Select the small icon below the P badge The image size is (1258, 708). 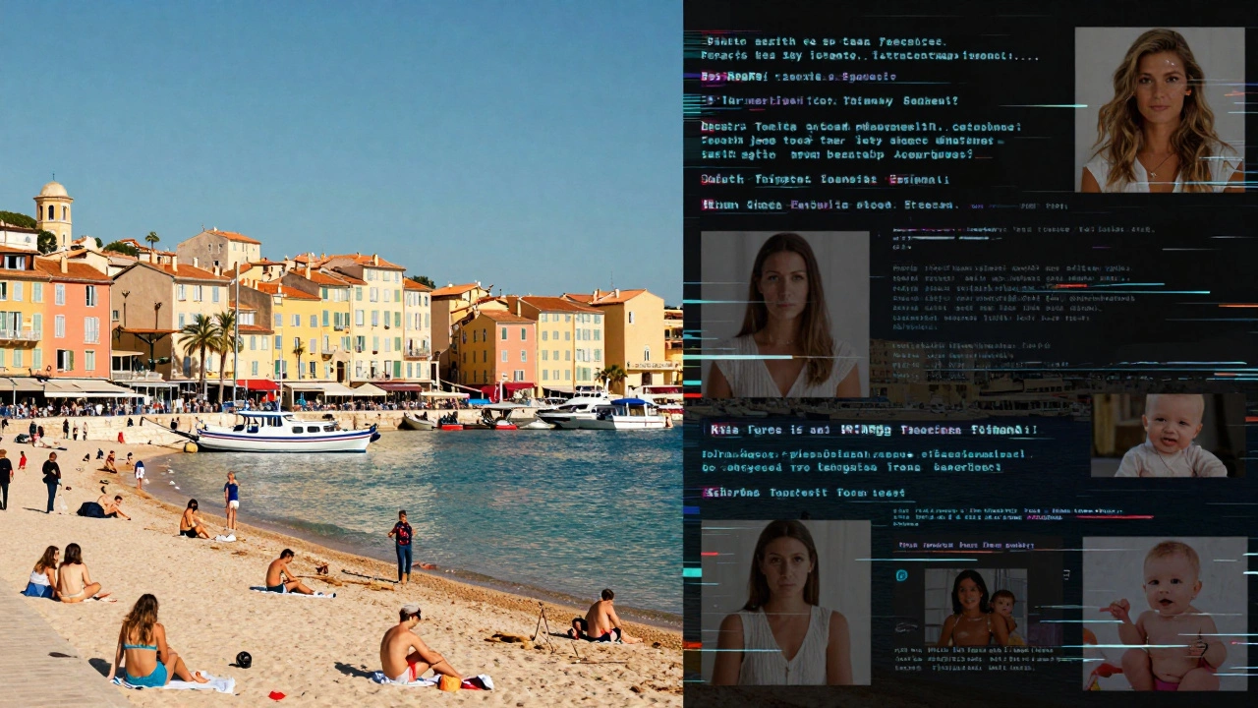tap(905, 626)
